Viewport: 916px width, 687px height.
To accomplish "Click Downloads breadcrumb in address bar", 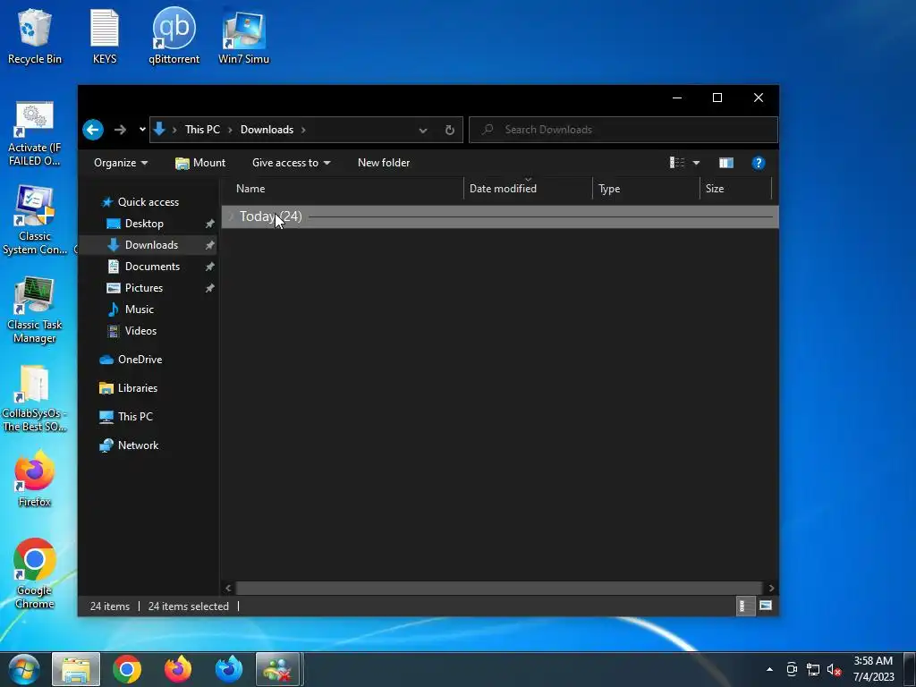I will coord(267,130).
